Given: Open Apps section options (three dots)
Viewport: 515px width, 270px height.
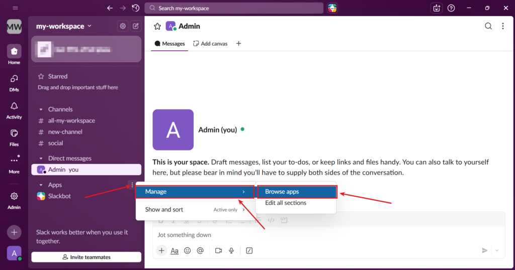Looking at the screenshot, I should pyautogui.click(x=132, y=185).
